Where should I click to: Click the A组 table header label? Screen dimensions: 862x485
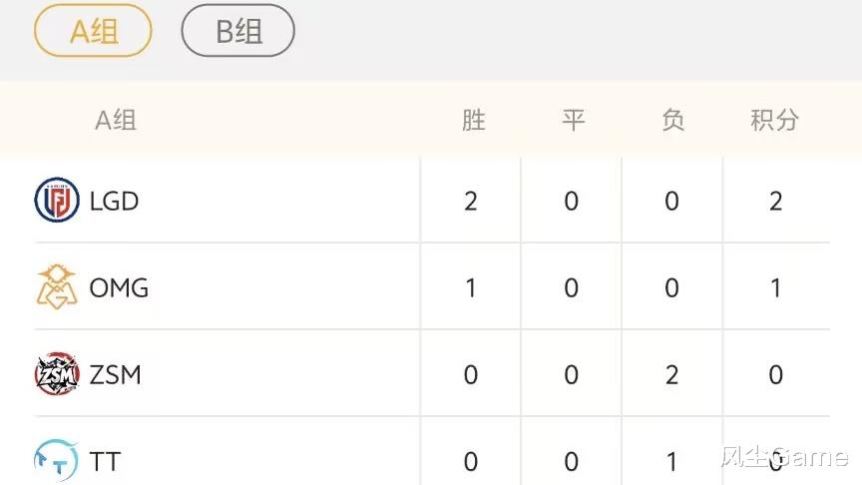click(x=115, y=121)
